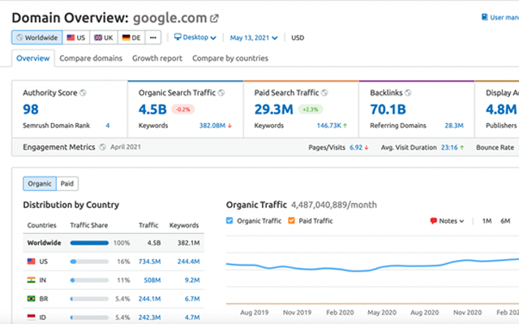The width and height of the screenshot is (519, 324).
Task: Select Worldwide database button
Action: 37,37
